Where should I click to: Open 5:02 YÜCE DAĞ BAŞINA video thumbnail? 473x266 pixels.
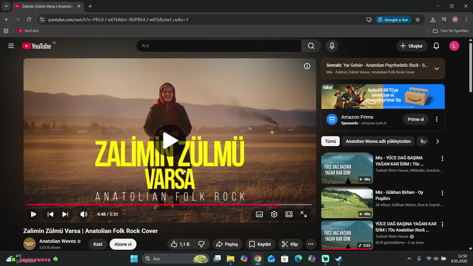[347, 235]
